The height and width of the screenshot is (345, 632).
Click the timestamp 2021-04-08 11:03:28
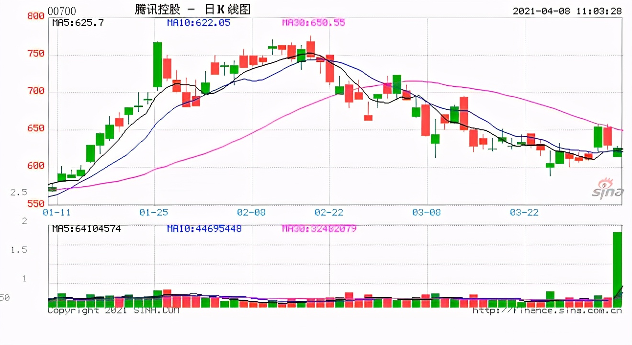(567, 11)
